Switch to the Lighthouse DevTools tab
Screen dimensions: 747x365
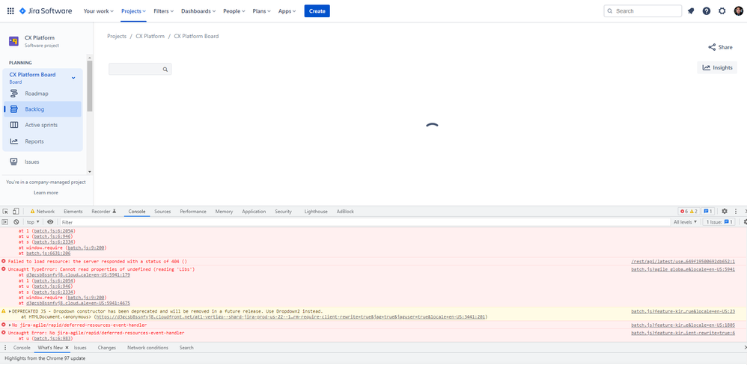coord(316,211)
